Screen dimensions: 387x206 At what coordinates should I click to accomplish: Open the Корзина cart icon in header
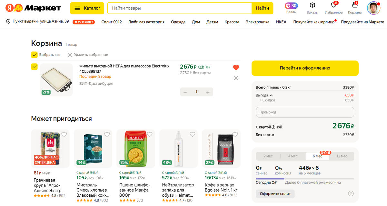[354, 5]
